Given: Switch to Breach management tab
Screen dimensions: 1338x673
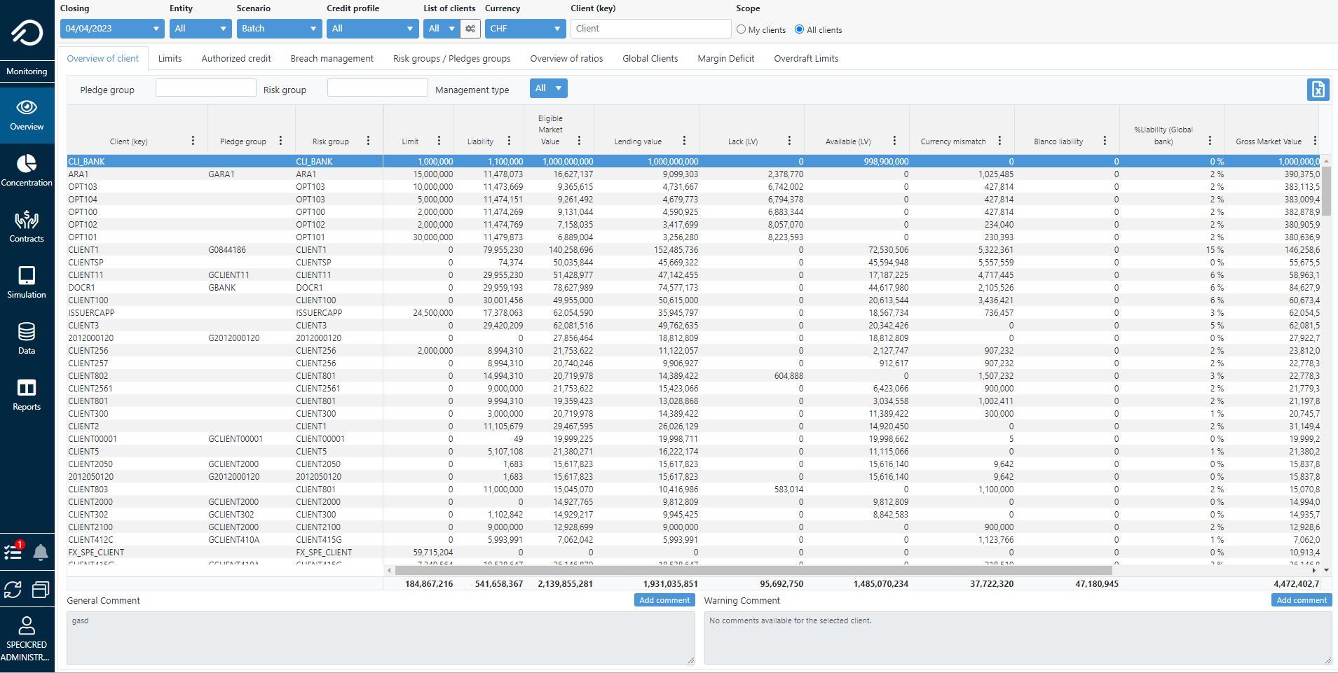Looking at the screenshot, I should click(x=332, y=59).
